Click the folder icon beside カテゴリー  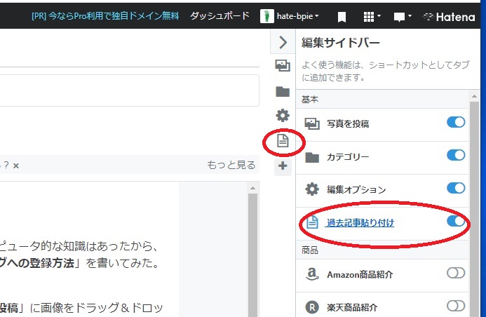(312, 157)
